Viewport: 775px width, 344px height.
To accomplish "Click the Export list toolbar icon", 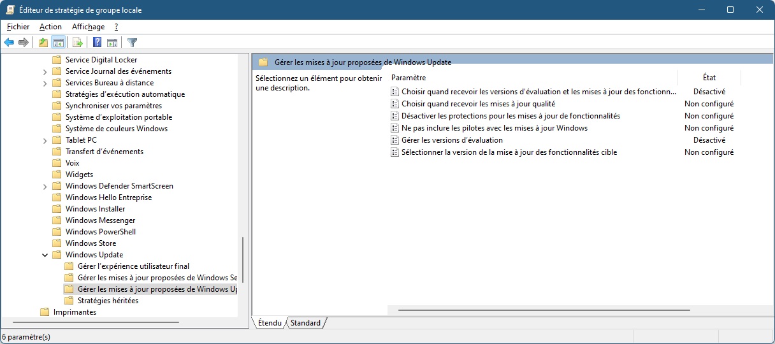I will [x=78, y=43].
